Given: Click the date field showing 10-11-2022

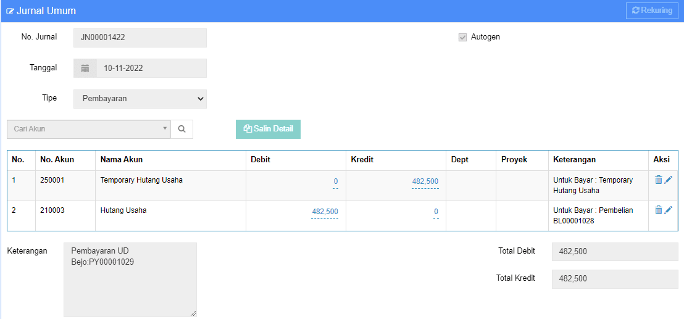Looking at the screenshot, I should click(x=151, y=68).
